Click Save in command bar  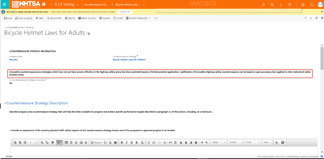[x=8, y=18]
